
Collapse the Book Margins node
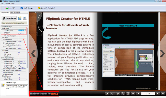coord(3,76)
